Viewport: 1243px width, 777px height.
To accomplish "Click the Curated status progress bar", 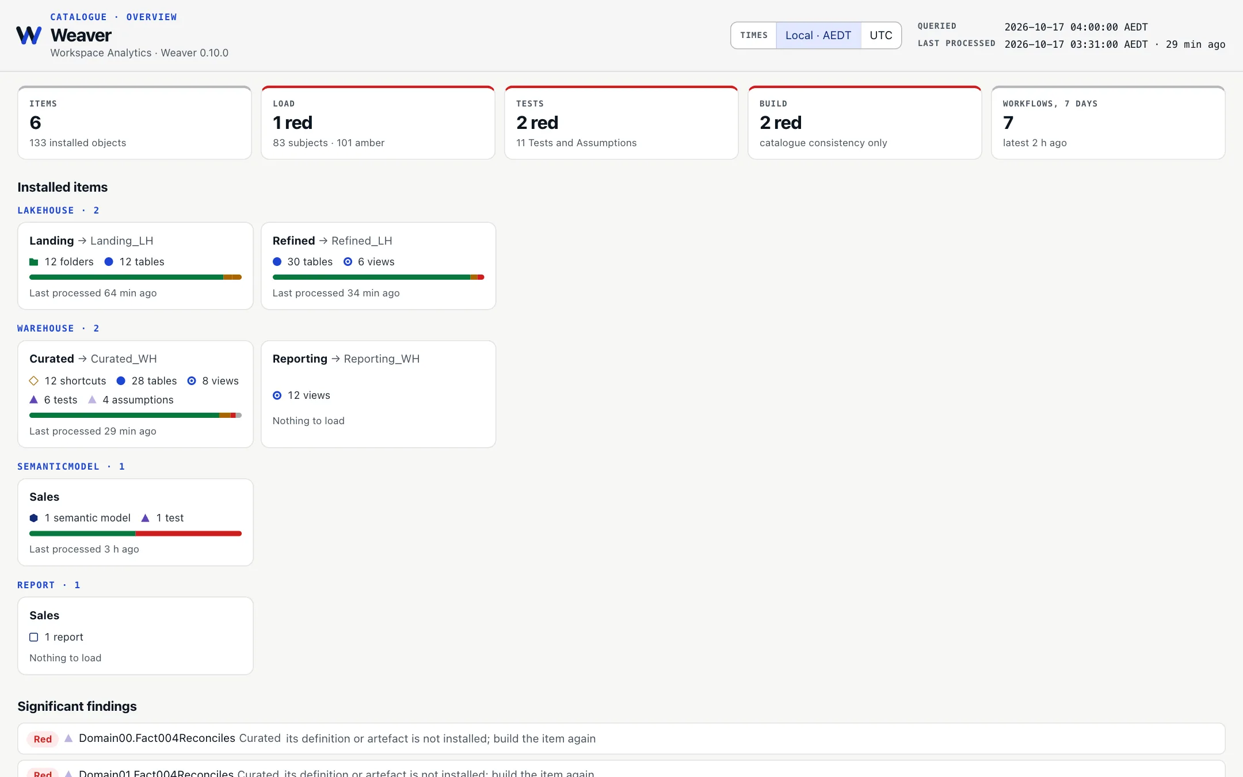I will pos(135,416).
